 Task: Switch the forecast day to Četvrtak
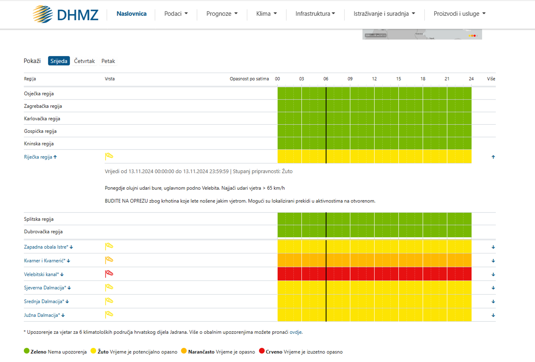click(84, 61)
